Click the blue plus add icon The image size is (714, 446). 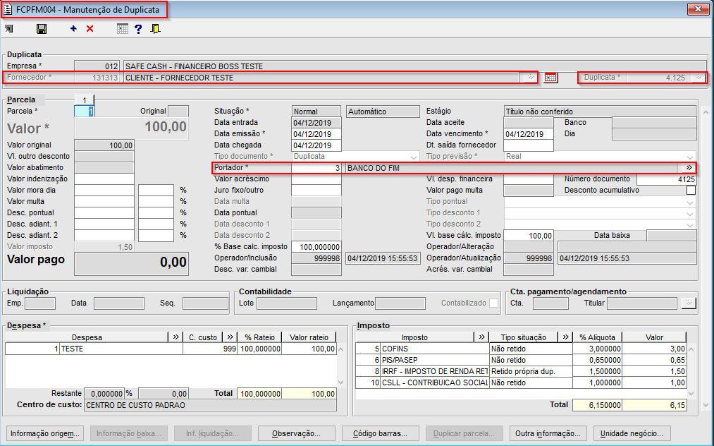(x=73, y=29)
